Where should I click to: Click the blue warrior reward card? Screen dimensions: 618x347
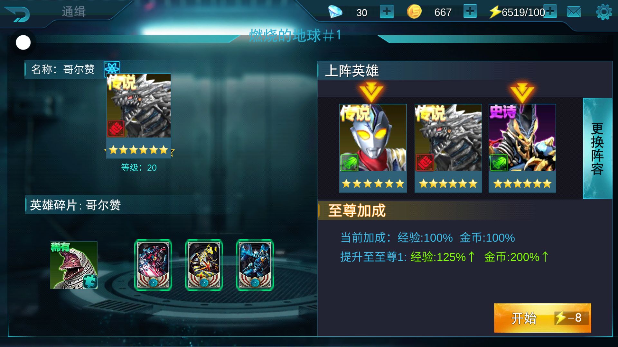(255, 265)
